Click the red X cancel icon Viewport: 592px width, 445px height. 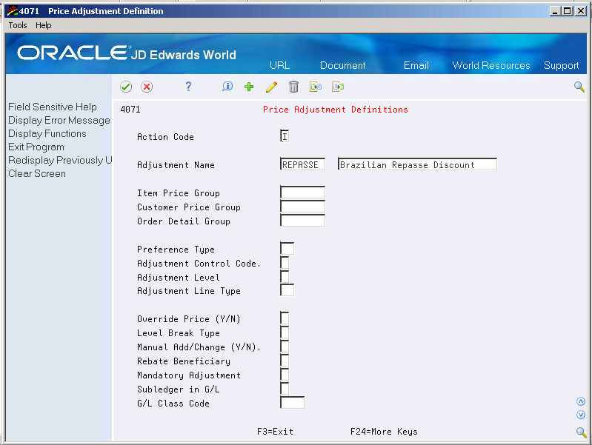pos(147,87)
